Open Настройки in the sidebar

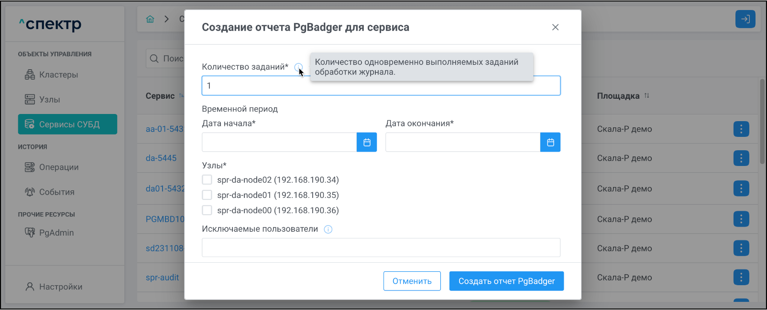[x=60, y=287]
